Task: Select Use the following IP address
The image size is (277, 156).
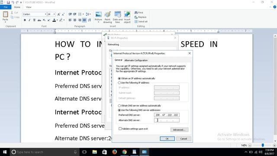Action: [119, 83]
